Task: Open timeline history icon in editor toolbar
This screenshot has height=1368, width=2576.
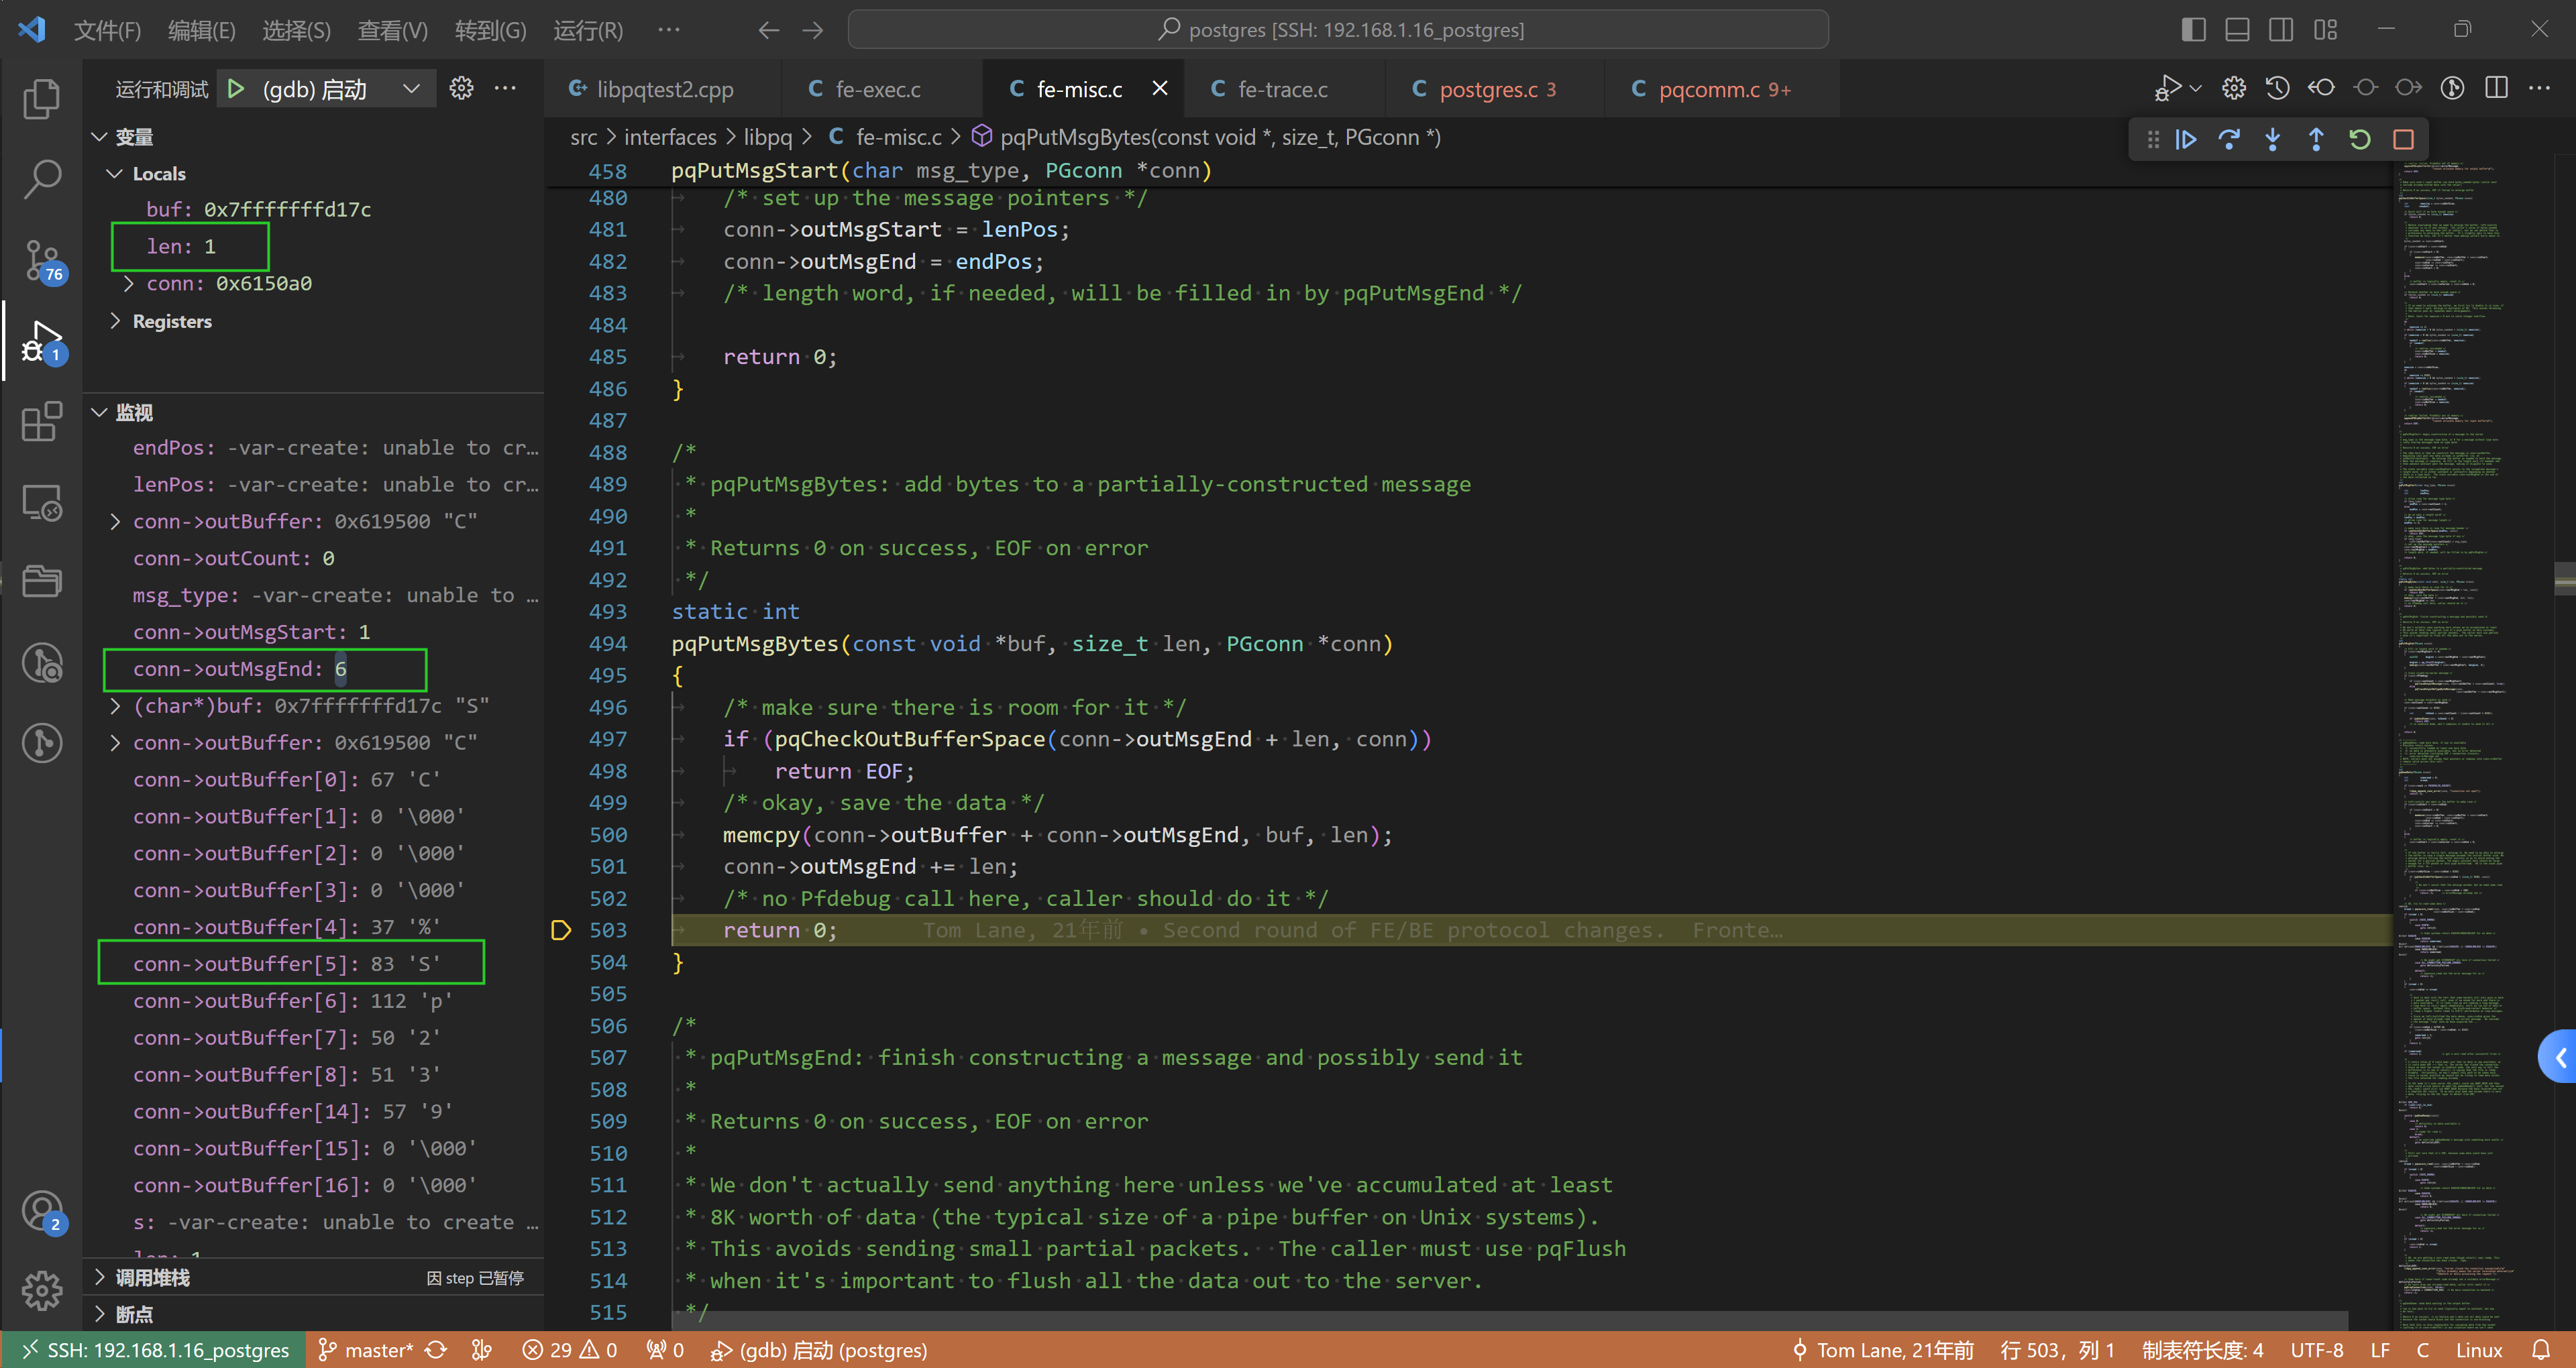Action: coord(2277,88)
